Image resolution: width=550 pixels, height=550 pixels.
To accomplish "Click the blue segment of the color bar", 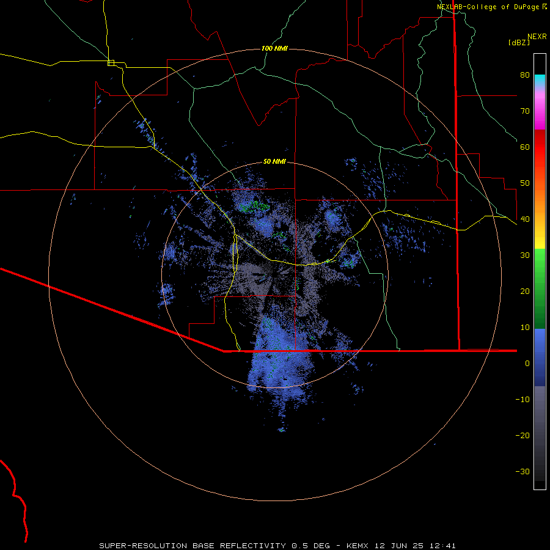I will point(540,358).
